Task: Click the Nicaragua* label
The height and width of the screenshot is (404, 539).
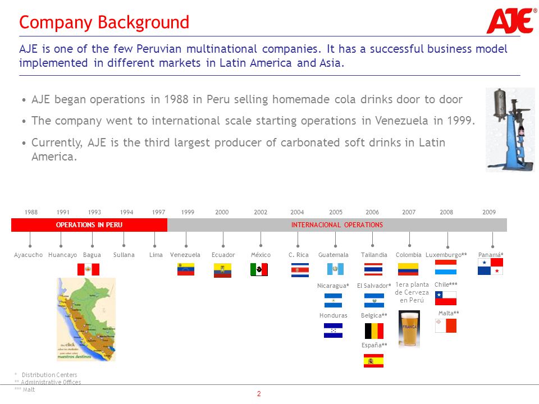Action: pos(333,286)
